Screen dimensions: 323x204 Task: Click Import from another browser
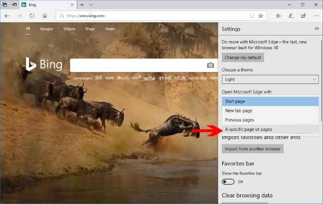click(x=253, y=149)
